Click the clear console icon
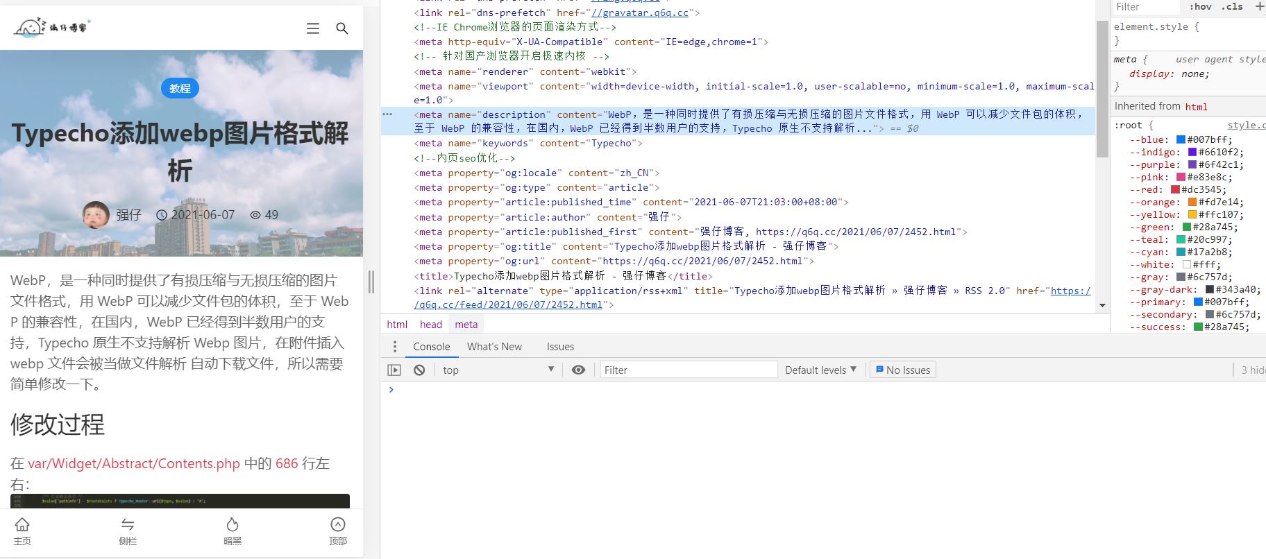1266x559 pixels. 419,370
